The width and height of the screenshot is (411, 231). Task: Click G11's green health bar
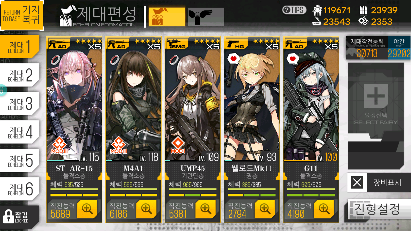coord(311,189)
